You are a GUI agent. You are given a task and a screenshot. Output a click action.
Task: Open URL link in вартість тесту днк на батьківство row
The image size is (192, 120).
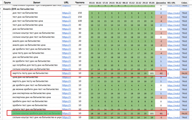pos(66,73)
